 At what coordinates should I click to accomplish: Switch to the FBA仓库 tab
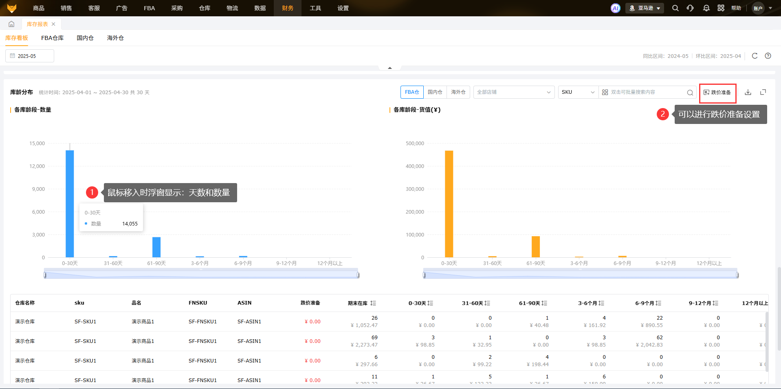click(x=52, y=38)
